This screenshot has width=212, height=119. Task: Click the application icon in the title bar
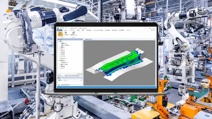point(58,28)
